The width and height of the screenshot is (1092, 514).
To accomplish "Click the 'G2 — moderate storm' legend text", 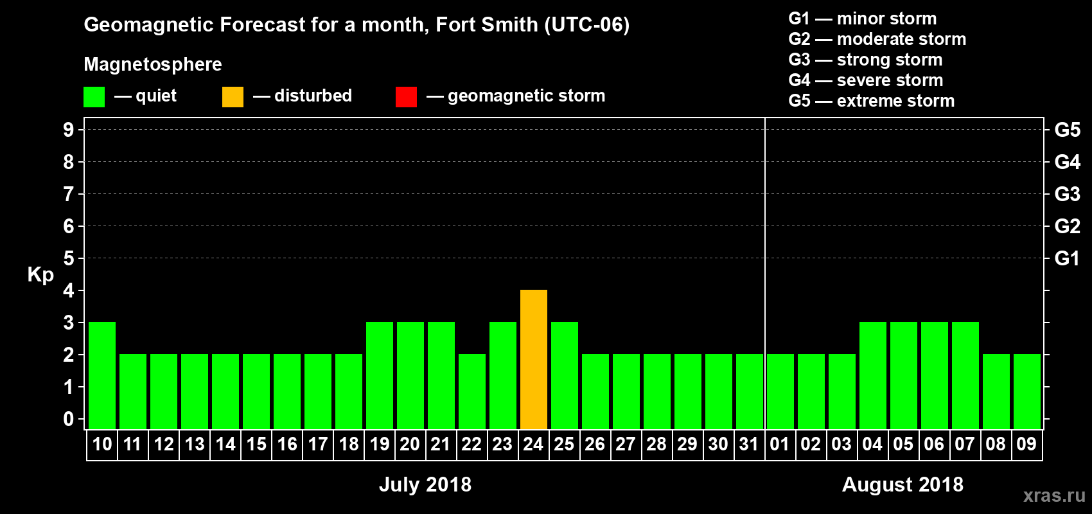I will (877, 39).
